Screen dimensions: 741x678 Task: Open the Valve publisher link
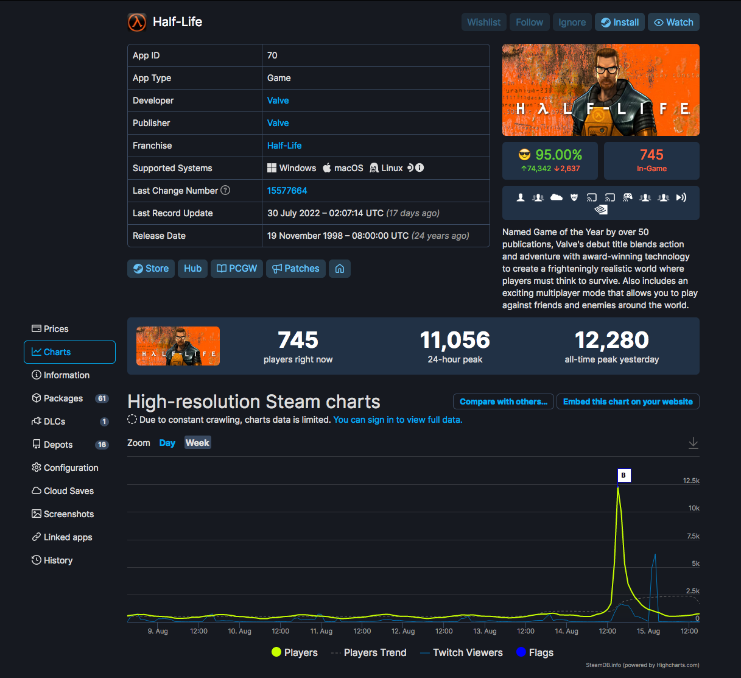pos(278,123)
